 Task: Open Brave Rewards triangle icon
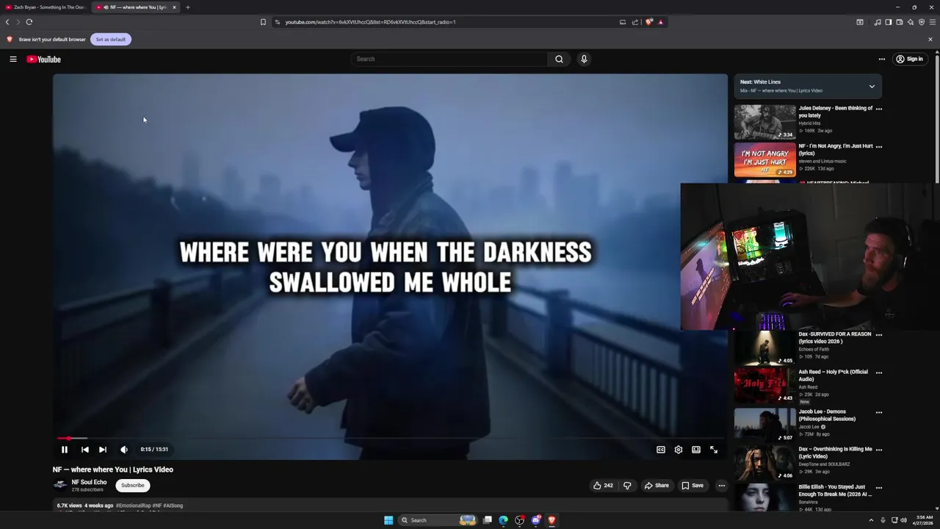[660, 22]
